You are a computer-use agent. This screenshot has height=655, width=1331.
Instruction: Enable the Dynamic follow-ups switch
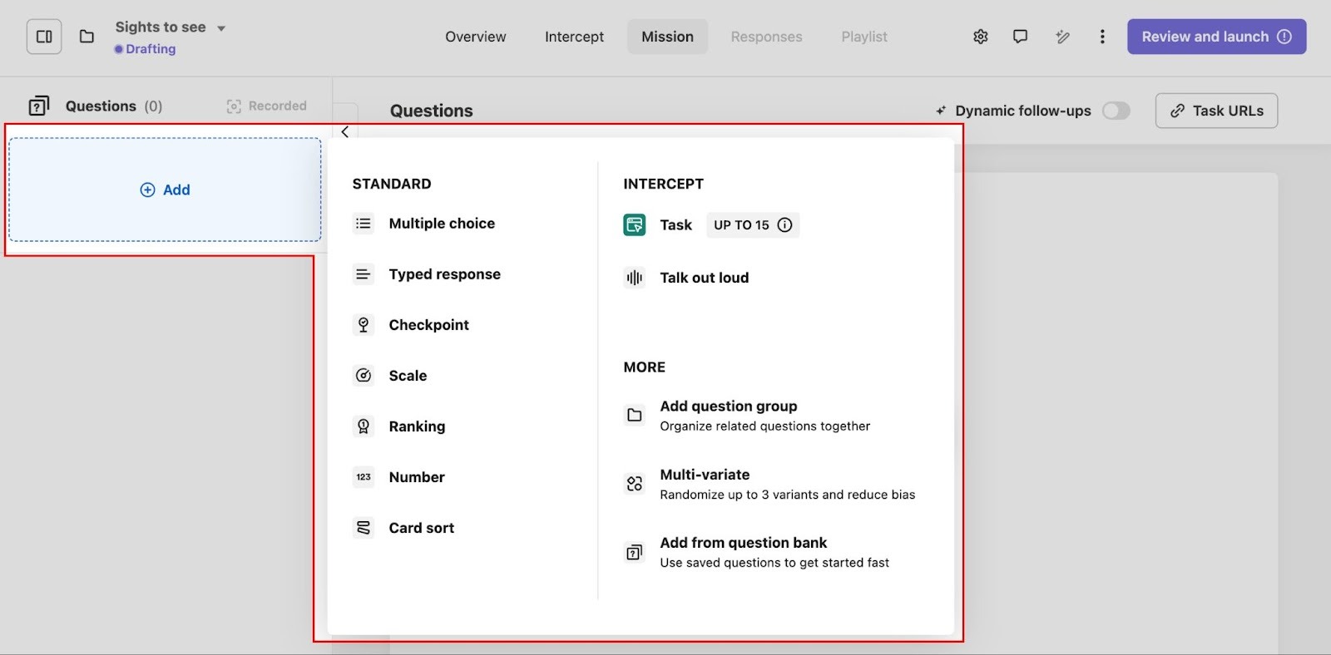coord(1116,111)
